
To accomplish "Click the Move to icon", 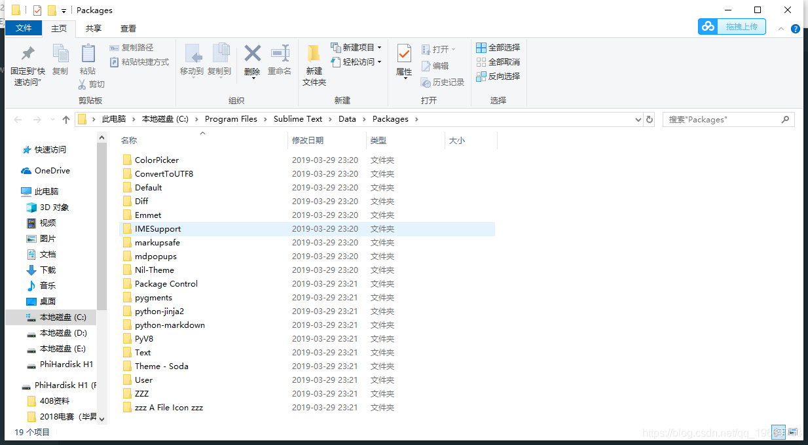I will point(193,54).
